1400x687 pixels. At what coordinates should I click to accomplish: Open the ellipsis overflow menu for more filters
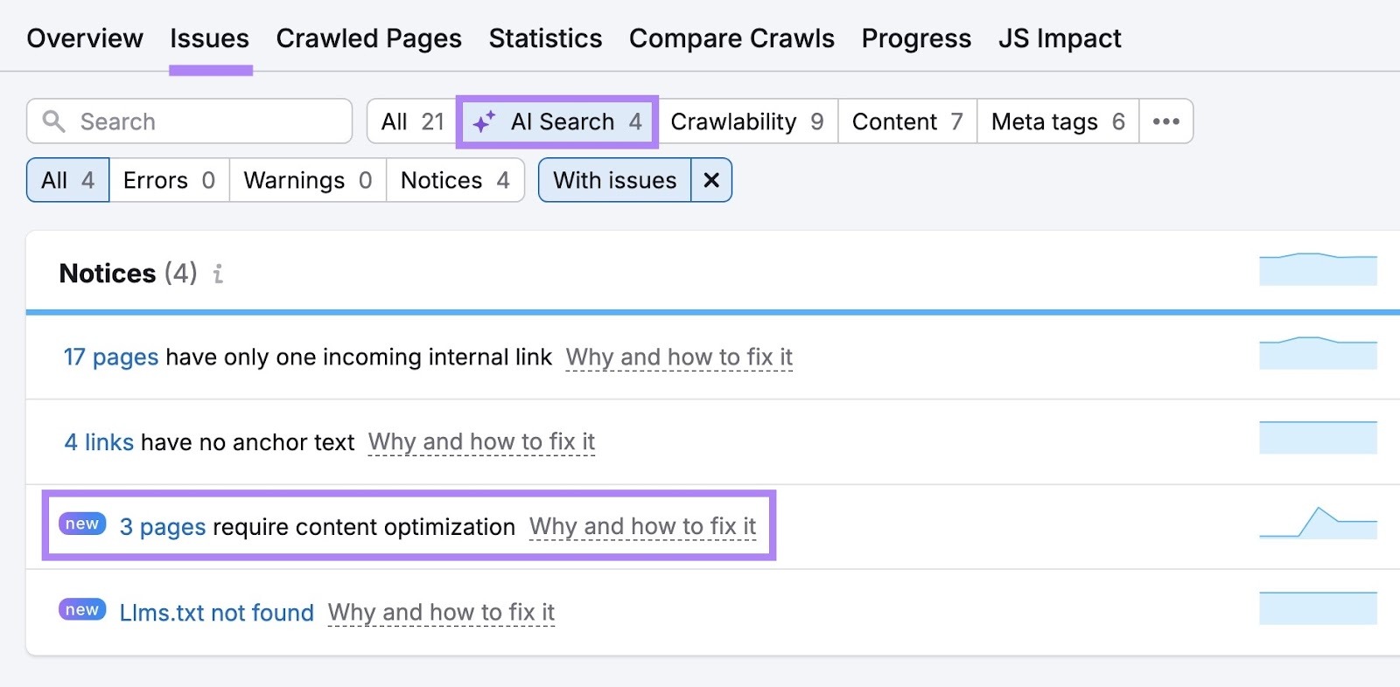click(x=1166, y=121)
